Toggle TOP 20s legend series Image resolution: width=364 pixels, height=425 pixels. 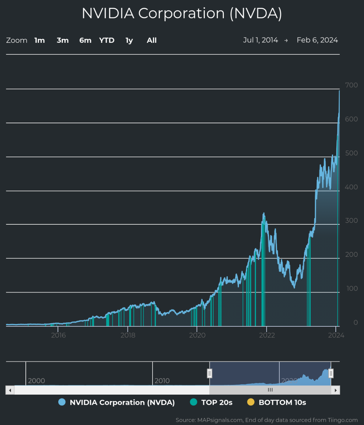tap(211, 402)
